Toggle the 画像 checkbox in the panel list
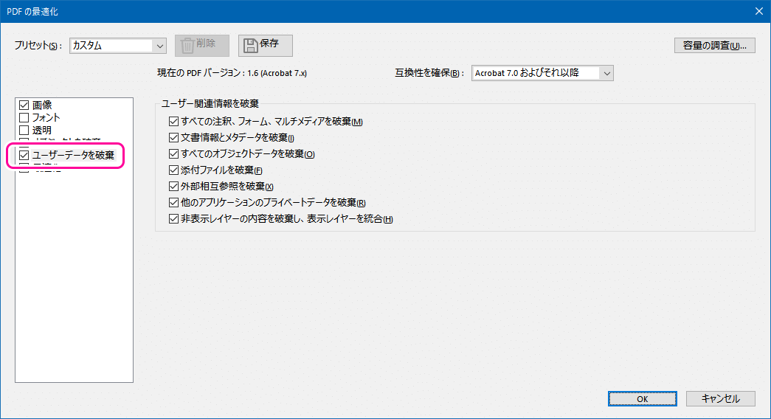 coord(24,105)
